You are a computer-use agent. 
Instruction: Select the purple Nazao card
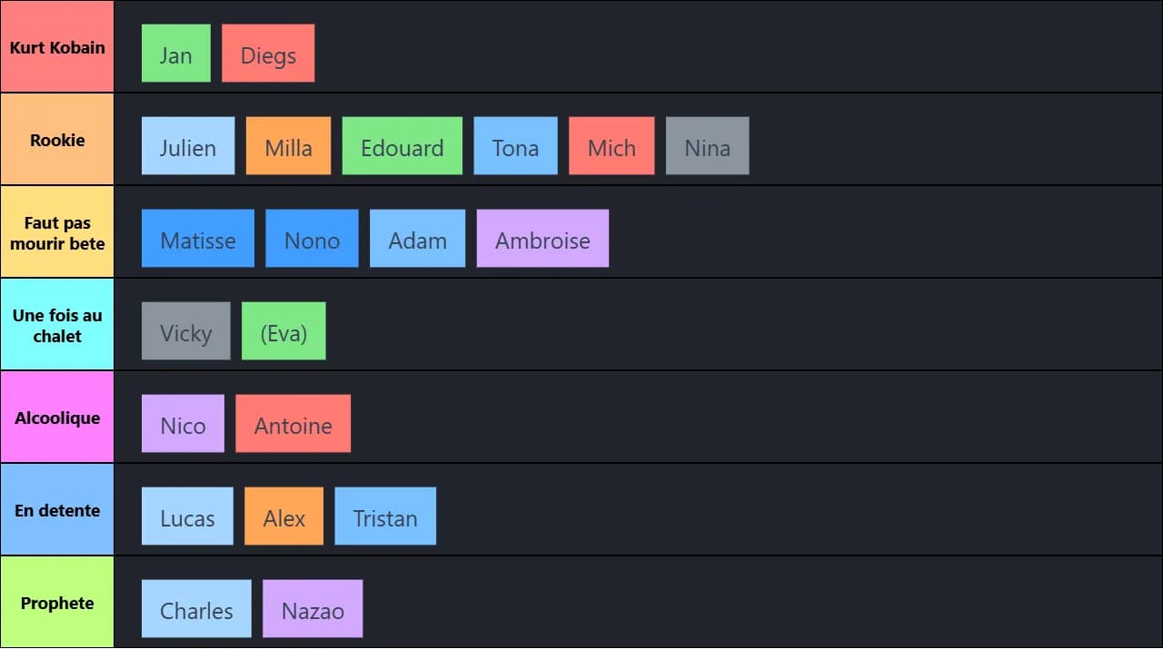coord(313,609)
